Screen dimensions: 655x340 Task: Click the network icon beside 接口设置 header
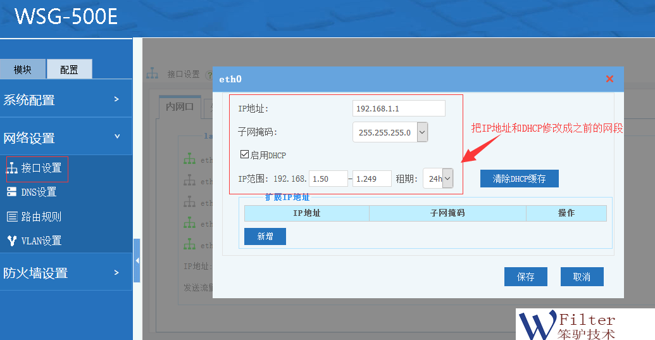click(153, 73)
